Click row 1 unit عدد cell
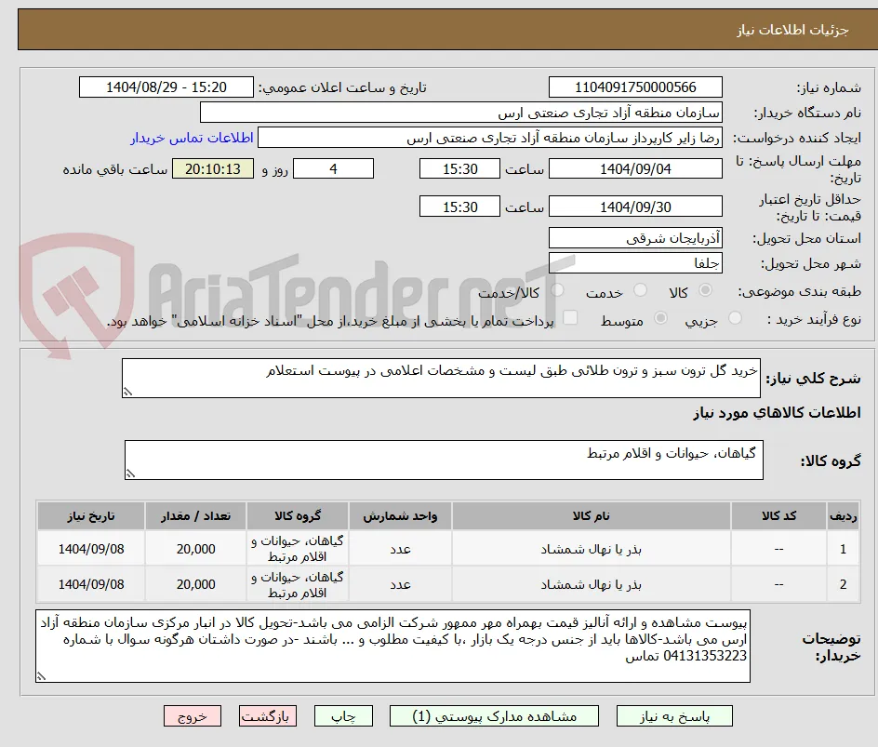Image resolution: width=878 pixels, height=747 pixels. click(400, 550)
